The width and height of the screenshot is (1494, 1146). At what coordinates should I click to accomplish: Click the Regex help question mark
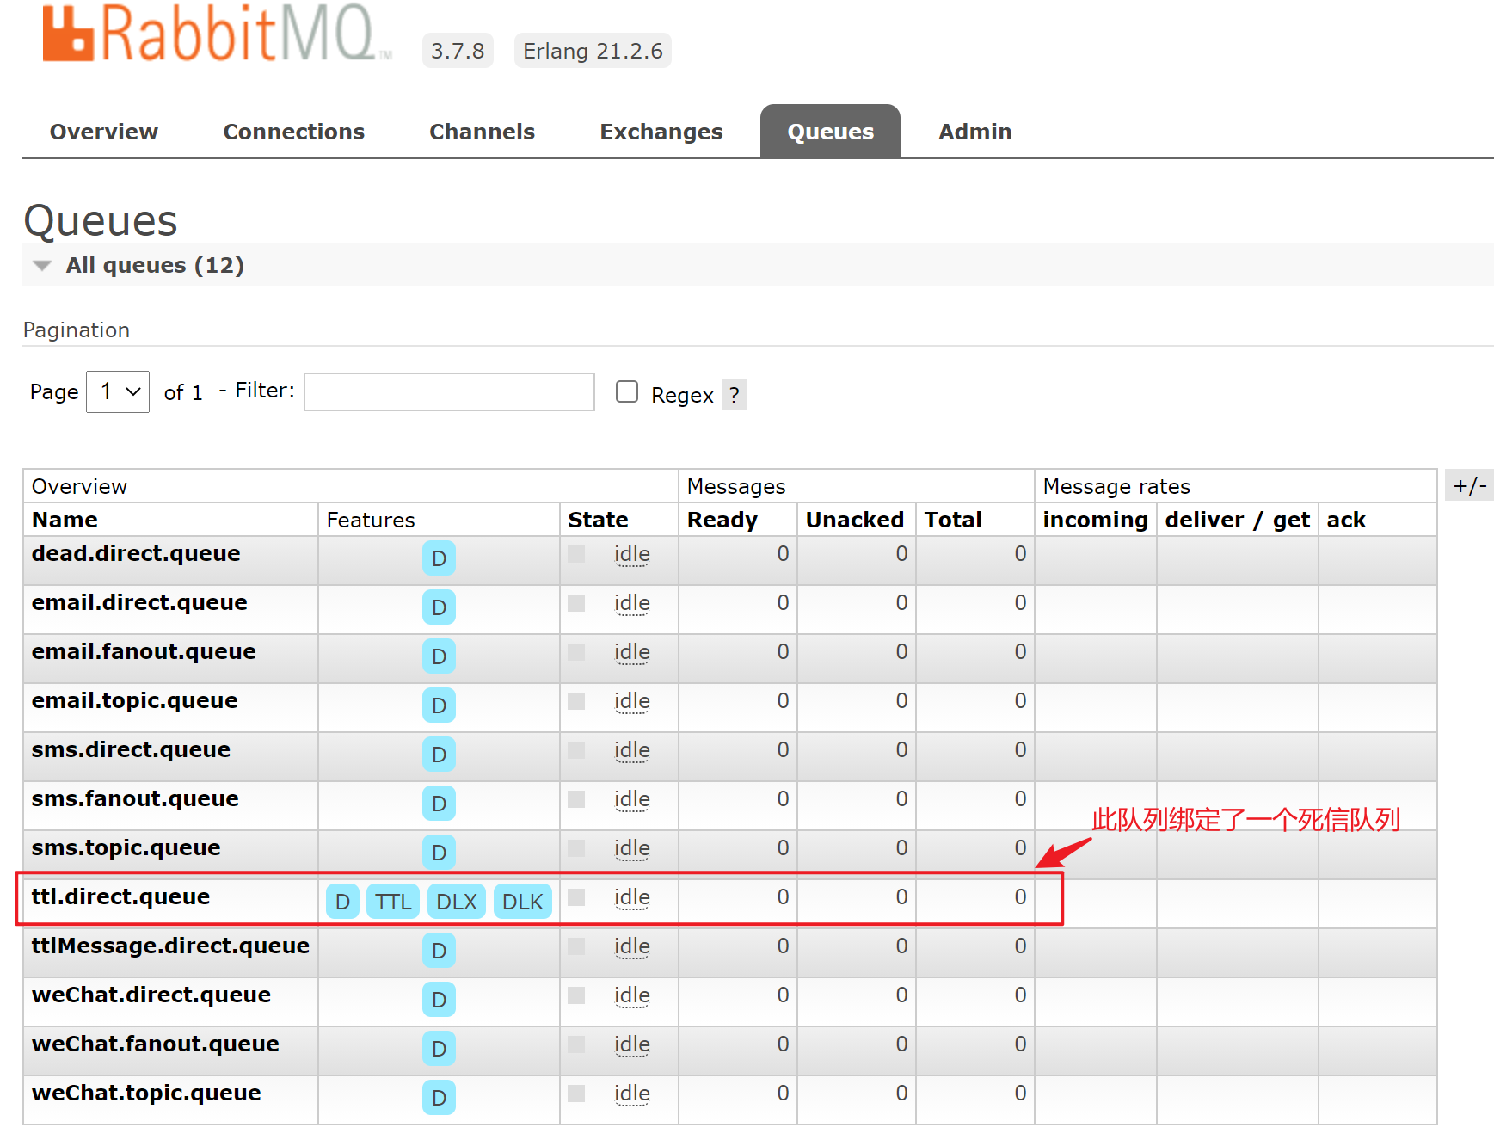point(734,395)
